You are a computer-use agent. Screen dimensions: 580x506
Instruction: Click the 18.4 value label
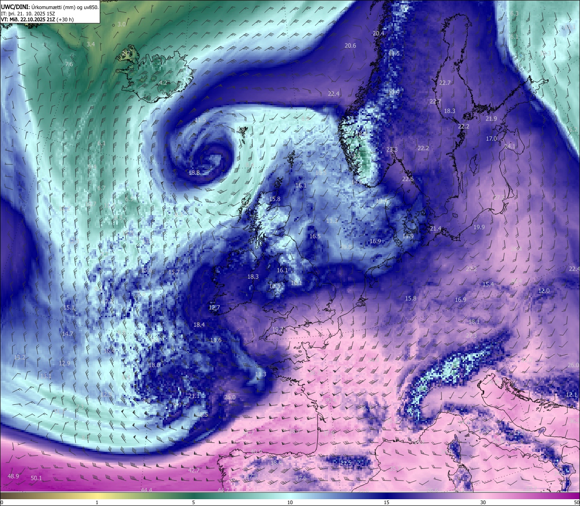[199, 324]
